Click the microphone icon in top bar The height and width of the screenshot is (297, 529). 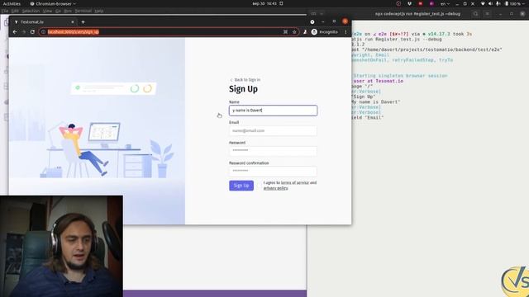pyautogui.click(x=498, y=3)
